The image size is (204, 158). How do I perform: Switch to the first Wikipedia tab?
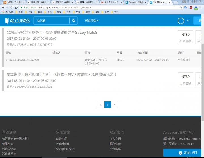click(38, 2)
